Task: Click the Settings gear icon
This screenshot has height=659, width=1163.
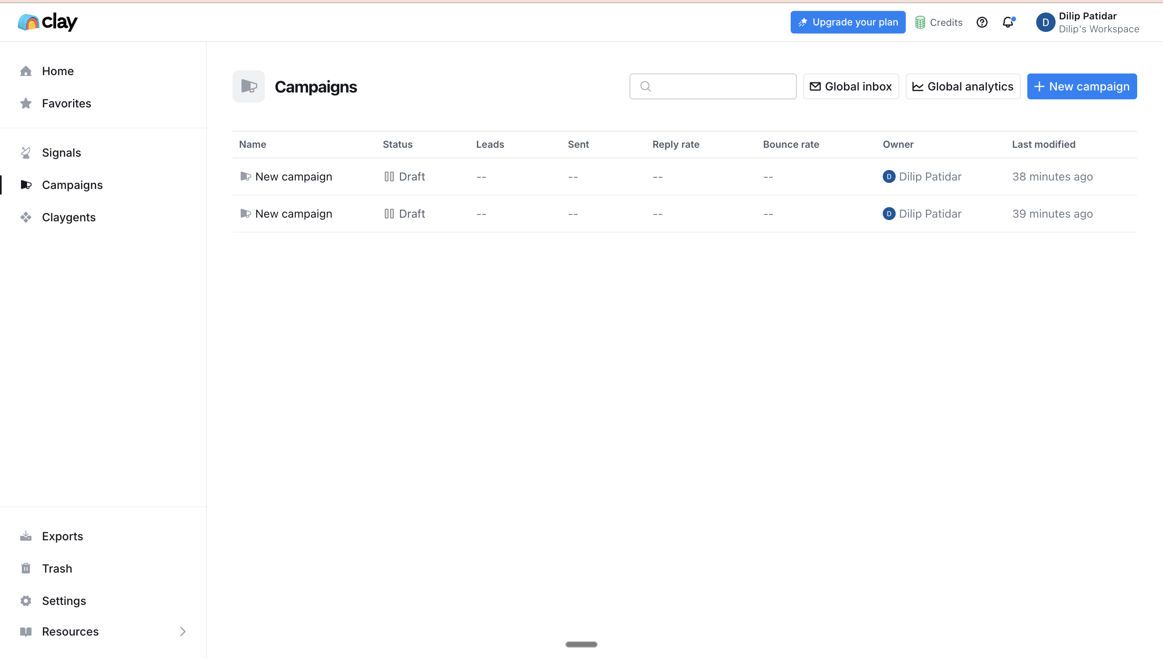Action: click(x=26, y=600)
